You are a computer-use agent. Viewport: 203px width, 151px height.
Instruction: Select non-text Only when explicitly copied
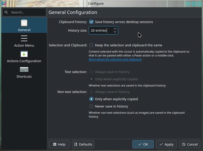coord(91,99)
